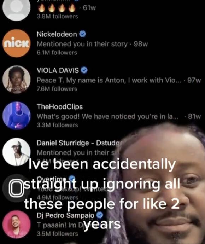Tap the verified badge next to Overtime

pos(72,178)
